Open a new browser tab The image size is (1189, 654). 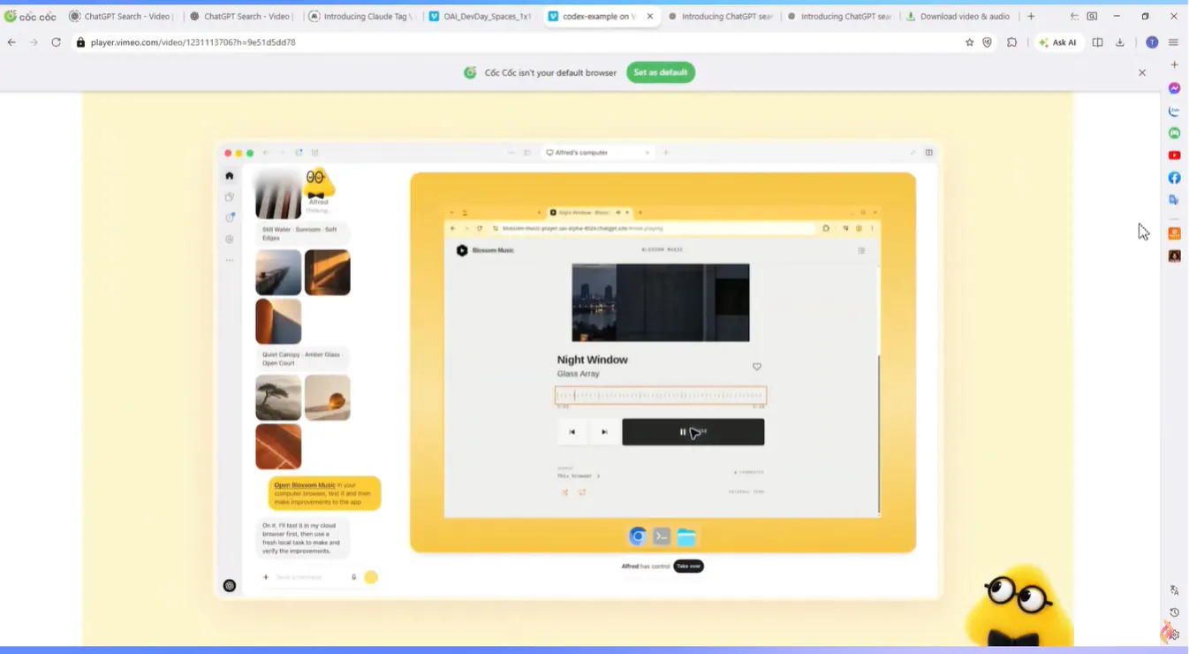point(1031,16)
